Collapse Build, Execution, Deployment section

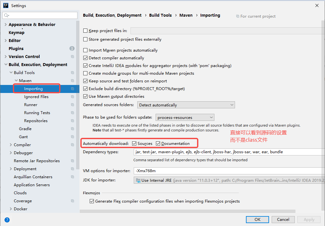pyautogui.click(x=6, y=64)
